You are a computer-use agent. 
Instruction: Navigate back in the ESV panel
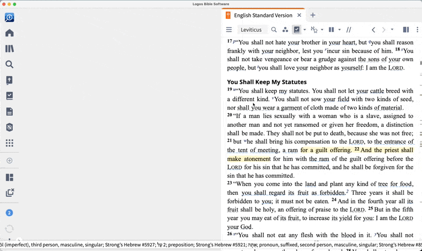[373, 30]
